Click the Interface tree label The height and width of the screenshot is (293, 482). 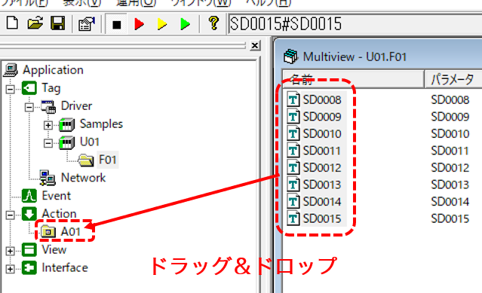click(x=65, y=268)
